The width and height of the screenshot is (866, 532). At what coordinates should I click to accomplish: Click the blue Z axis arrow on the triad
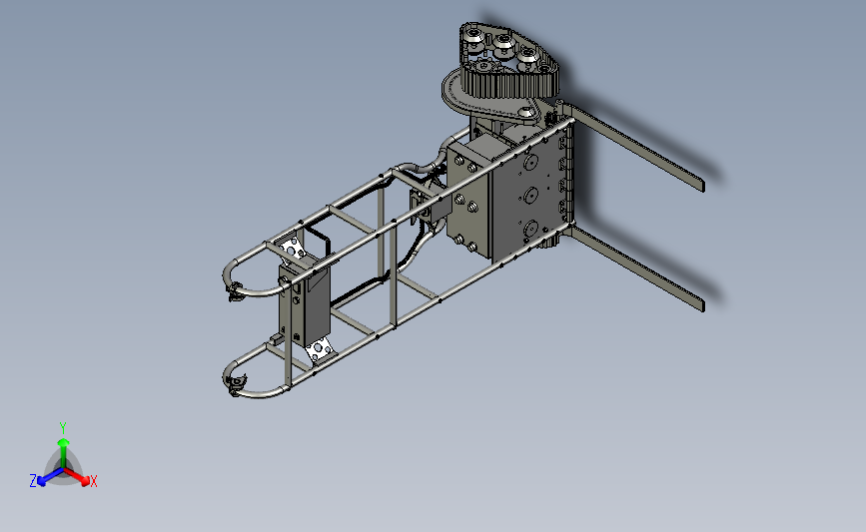click(51, 477)
